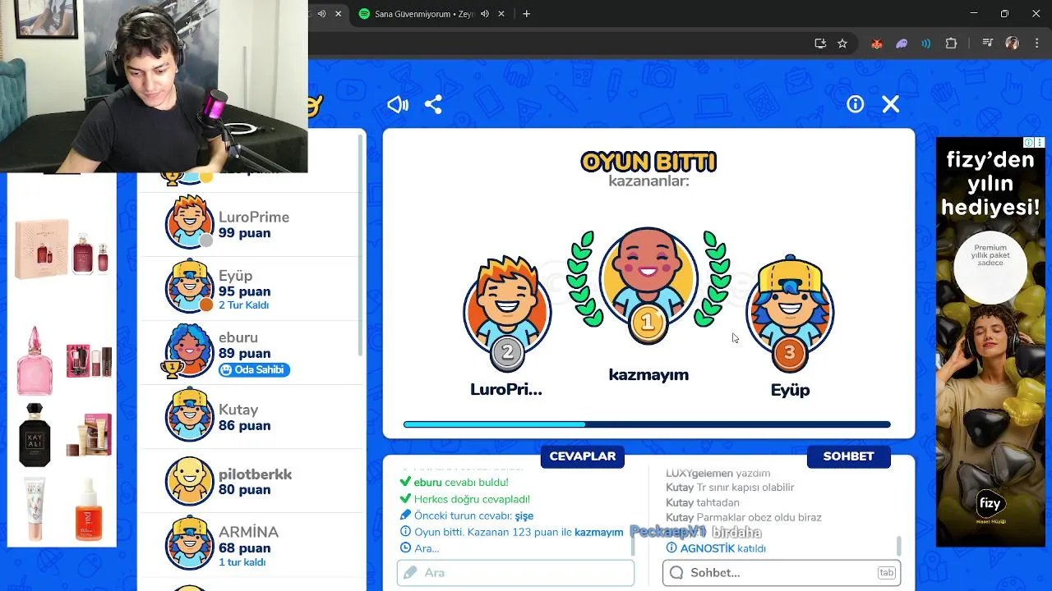This screenshot has width=1052, height=591.
Task: Click 'eburu cevabı buldu!' message
Action: tap(461, 483)
